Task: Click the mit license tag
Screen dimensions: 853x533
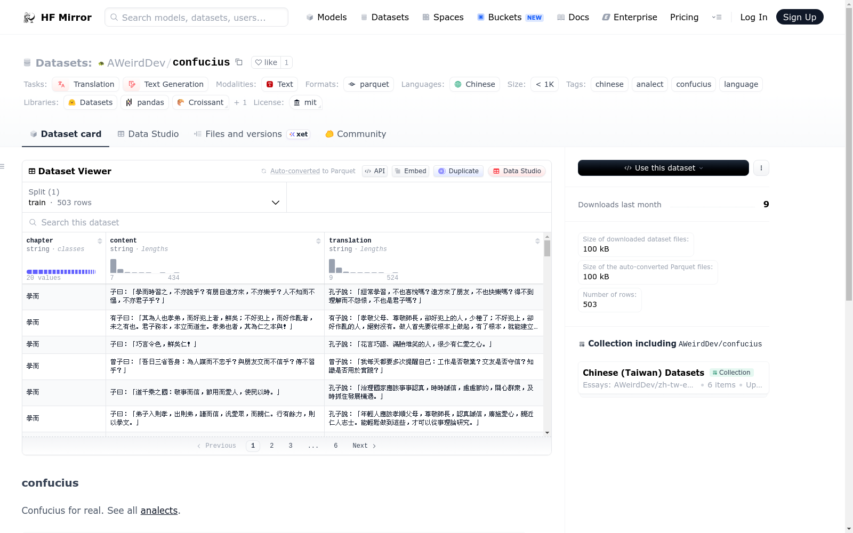Action: click(x=305, y=102)
